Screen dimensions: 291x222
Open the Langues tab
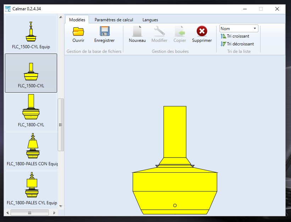(x=150, y=20)
